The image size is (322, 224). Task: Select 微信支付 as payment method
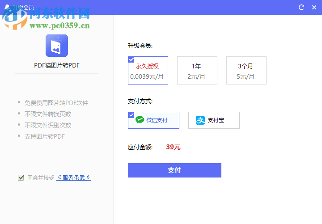click(x=153, y=120)
